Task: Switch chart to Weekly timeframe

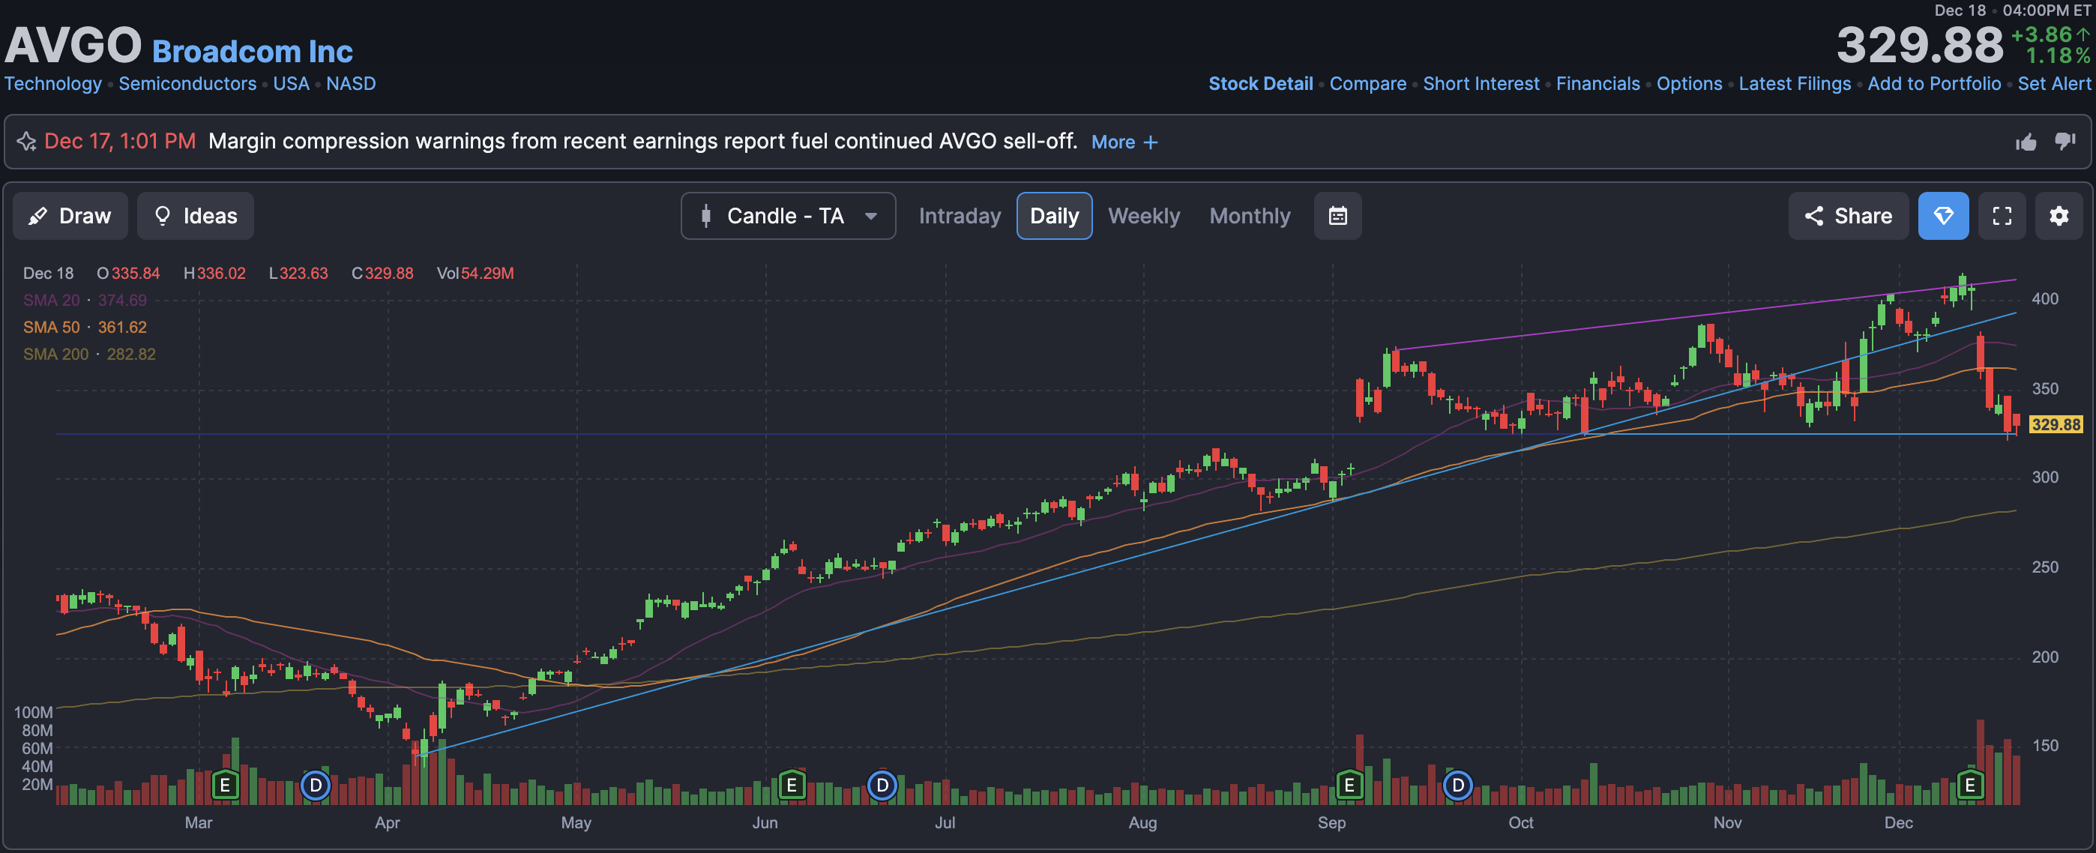Action: point(1143,216)
